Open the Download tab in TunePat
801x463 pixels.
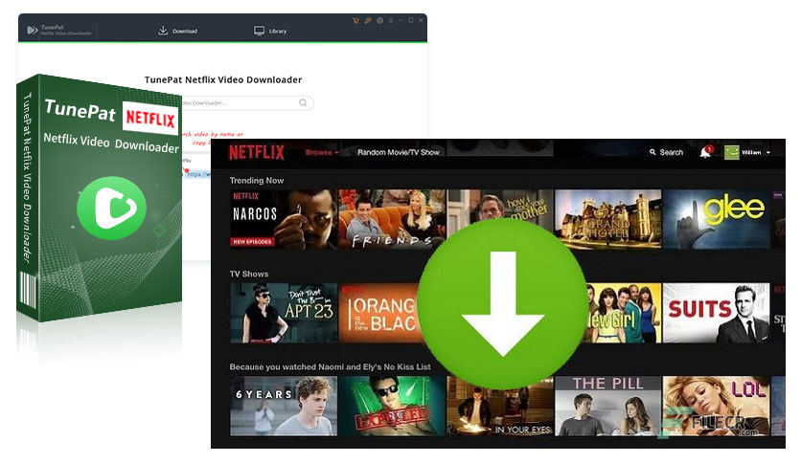tap(177, 31)
